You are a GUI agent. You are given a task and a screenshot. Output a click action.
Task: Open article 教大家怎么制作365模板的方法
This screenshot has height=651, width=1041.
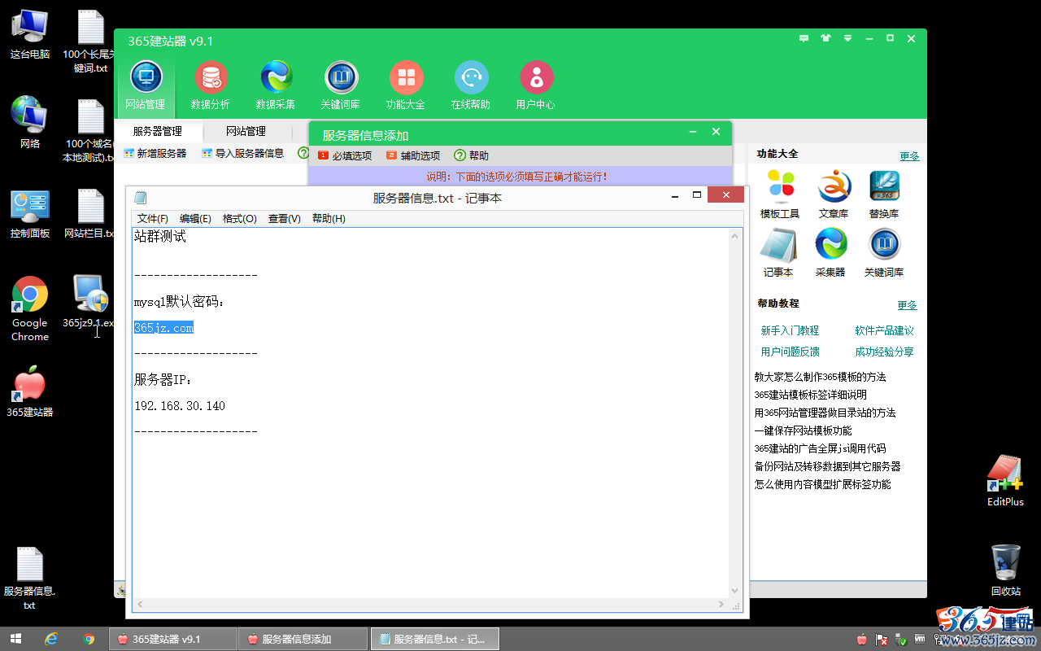tap(820, 377)
